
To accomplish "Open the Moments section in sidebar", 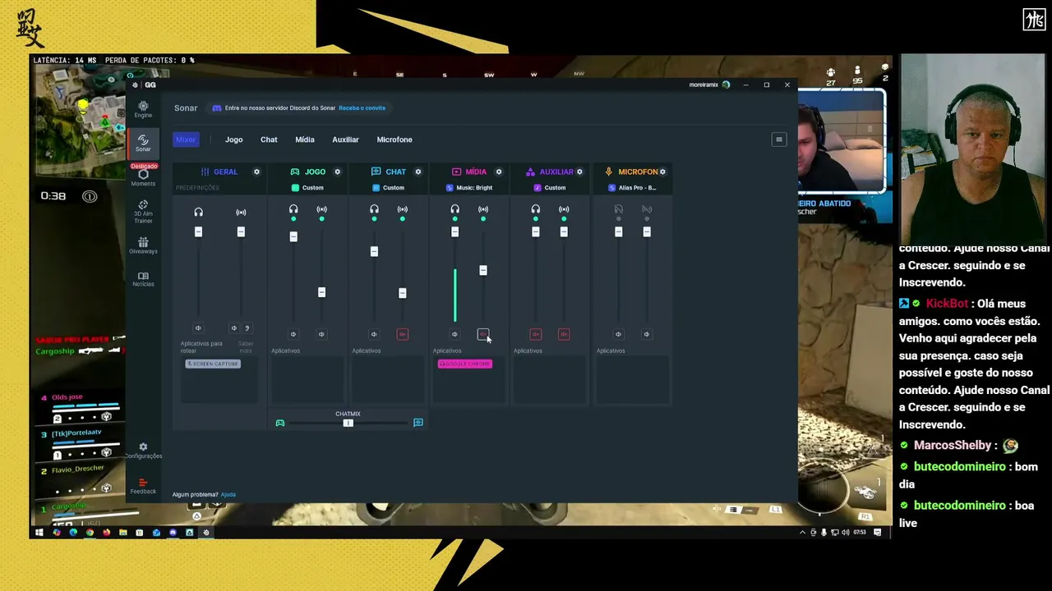I will pos(143,177).
